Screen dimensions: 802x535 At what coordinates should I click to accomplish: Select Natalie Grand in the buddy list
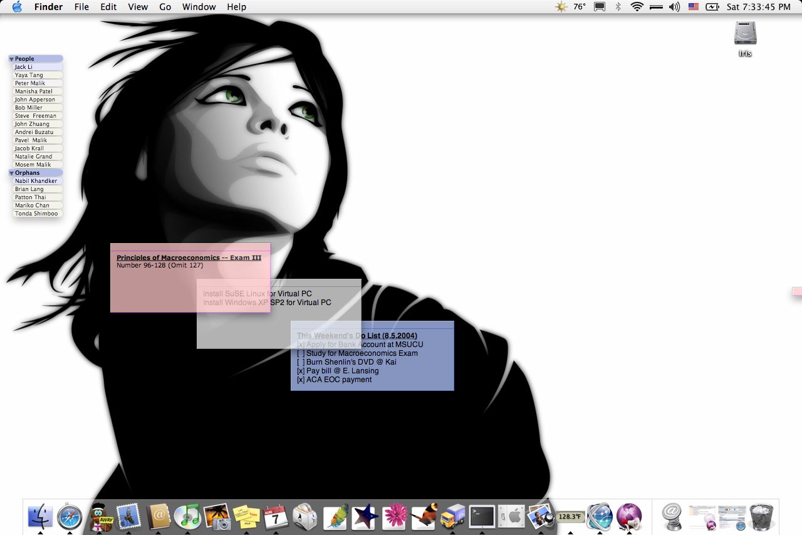click(x=38, y=157)
